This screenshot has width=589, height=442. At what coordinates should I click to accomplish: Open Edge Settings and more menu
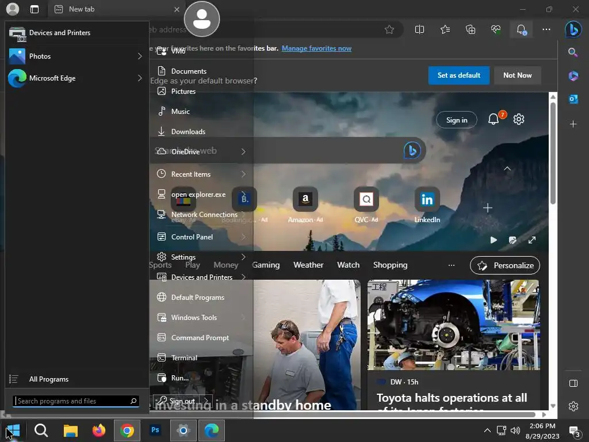pyautogui.click(x=546, y=29)
